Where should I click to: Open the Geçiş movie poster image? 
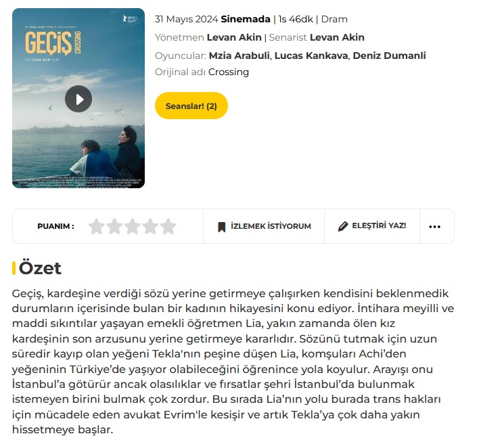[78, 98]
